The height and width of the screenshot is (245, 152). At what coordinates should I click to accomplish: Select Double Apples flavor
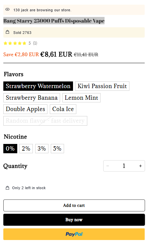26,109
